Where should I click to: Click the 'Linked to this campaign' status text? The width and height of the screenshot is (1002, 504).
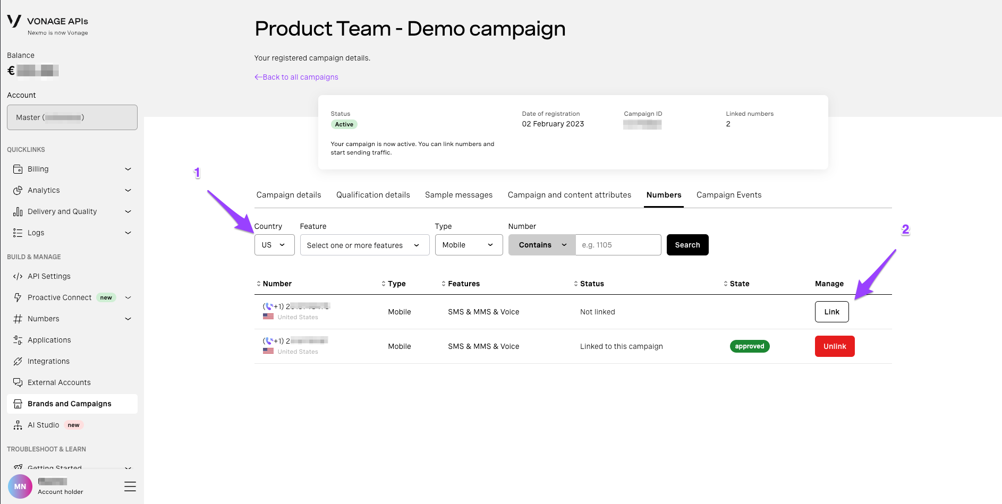coord(622,346)
